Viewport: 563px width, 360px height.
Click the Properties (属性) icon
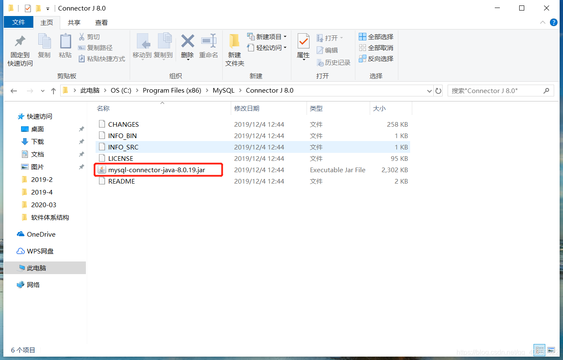pyautogui.click(x=303, y=41)
